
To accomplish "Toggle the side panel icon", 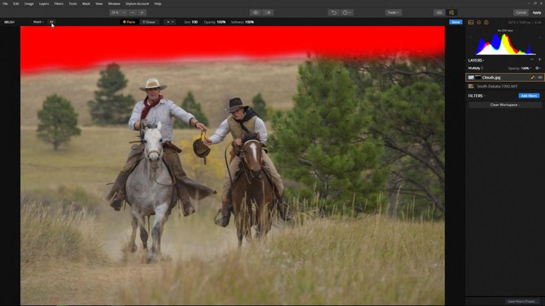I will (x=451, y=12).
